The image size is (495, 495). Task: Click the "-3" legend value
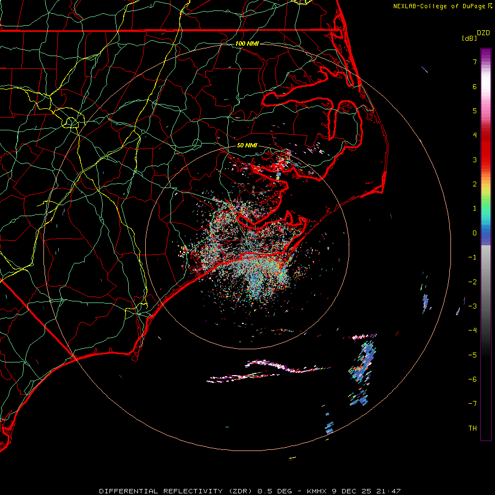(x=472, y=306)
